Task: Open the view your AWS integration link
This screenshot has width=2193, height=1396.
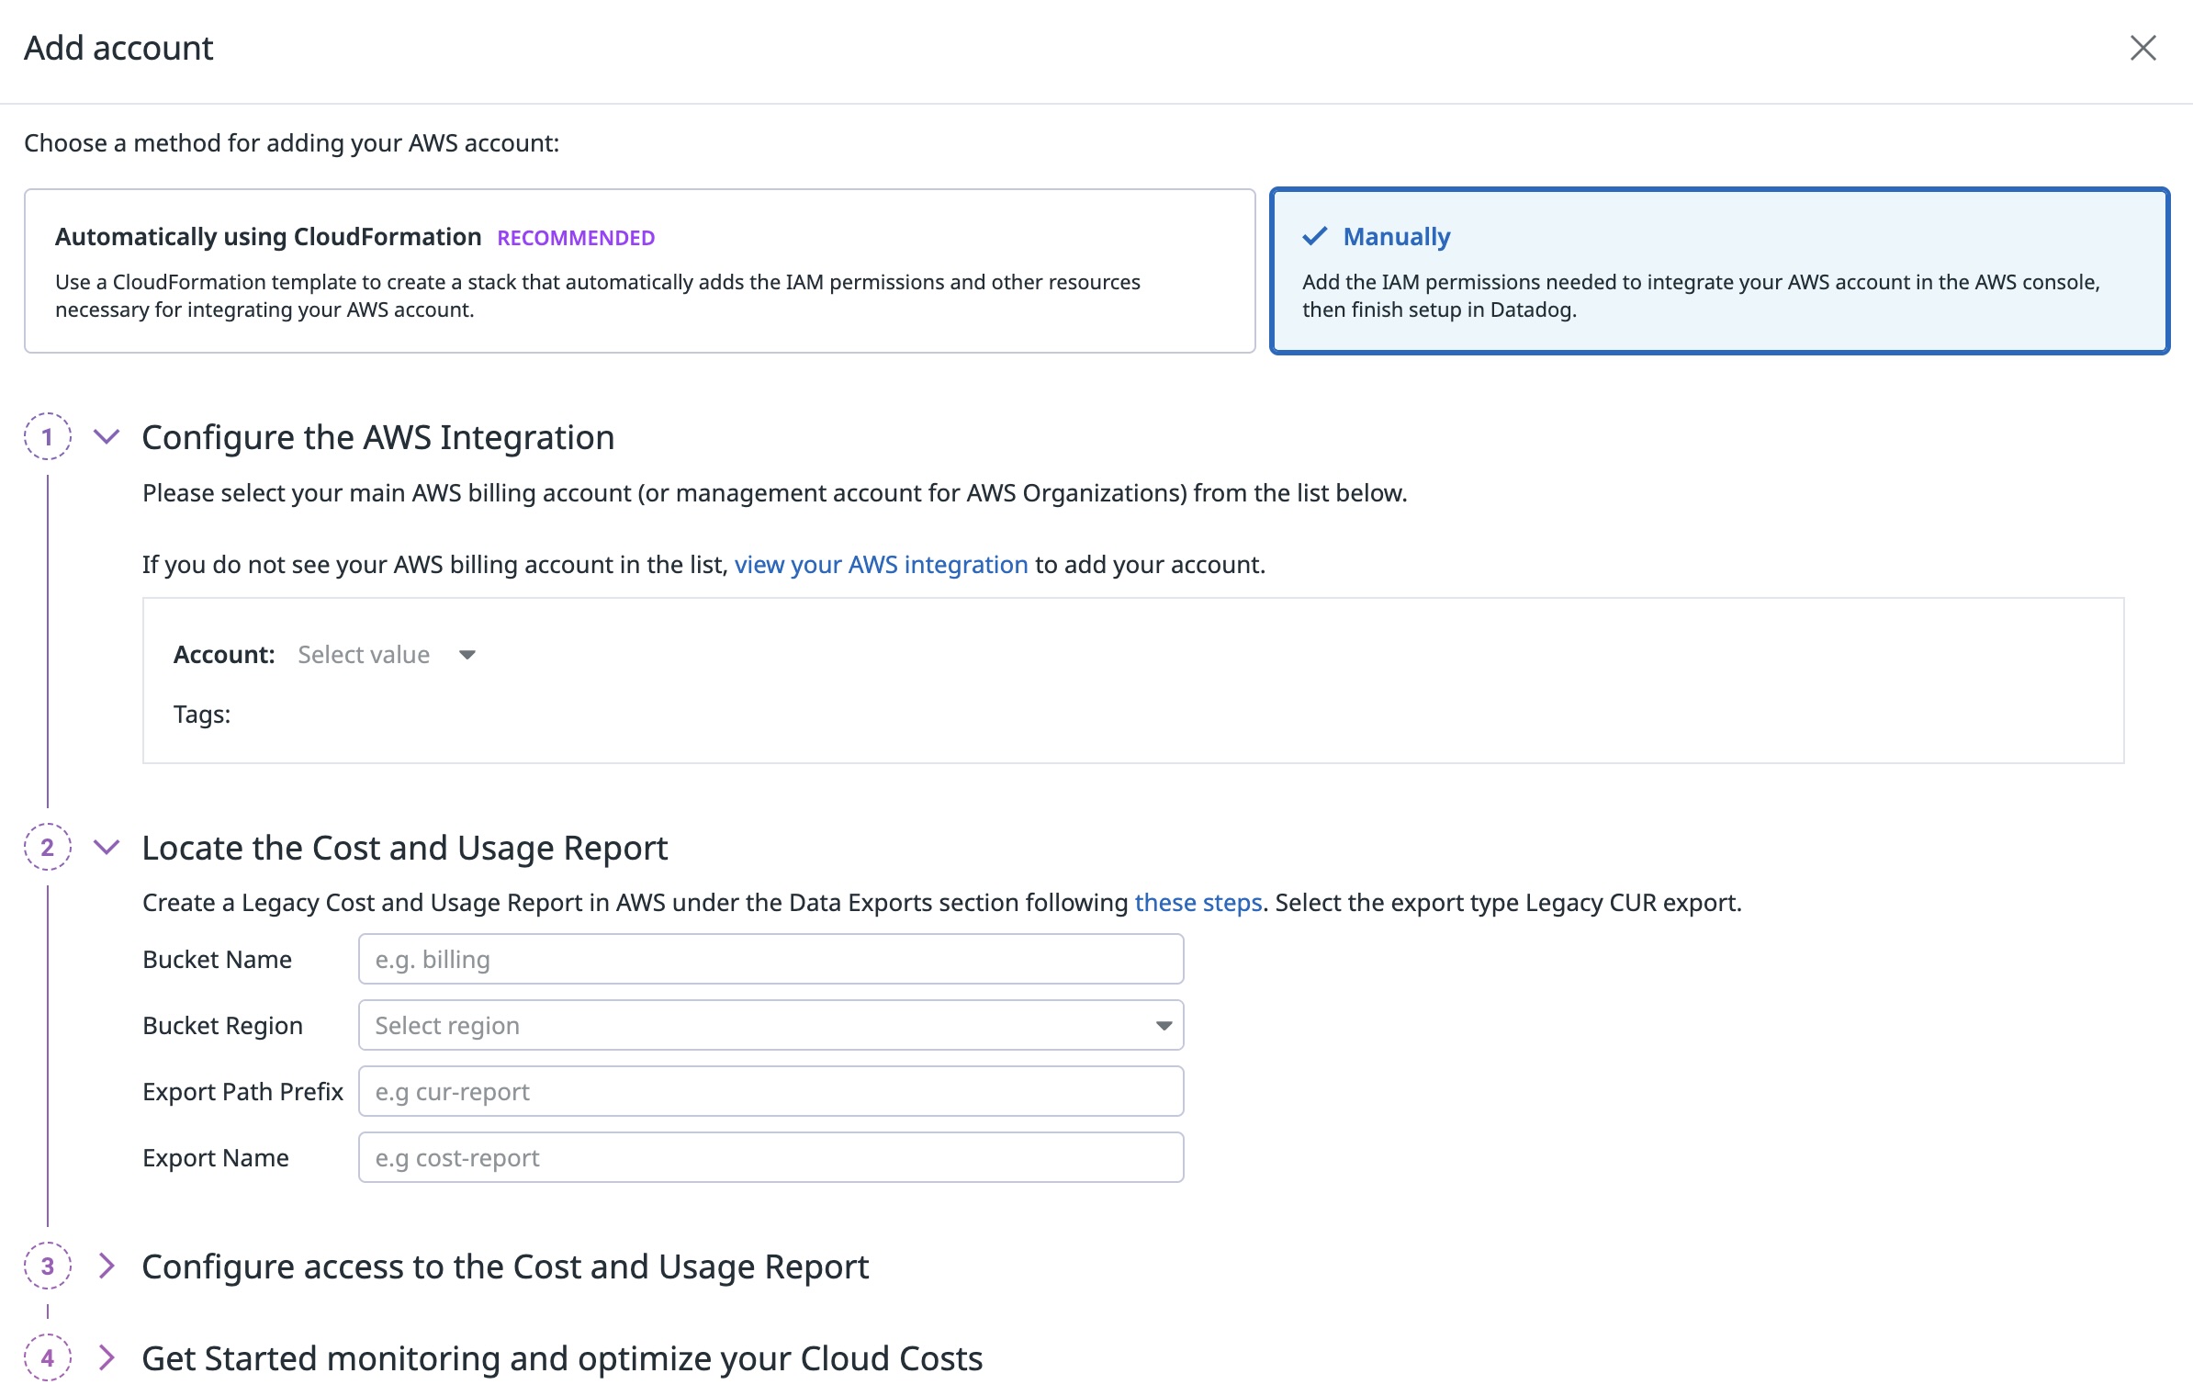Action: 881,564
